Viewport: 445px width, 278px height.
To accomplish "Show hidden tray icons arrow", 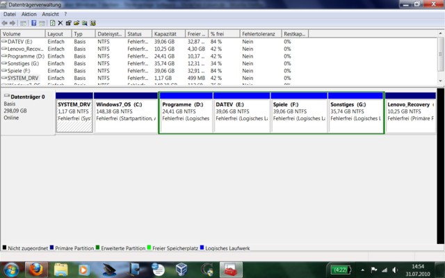I will pyautogui.click(x=362, y=270).
